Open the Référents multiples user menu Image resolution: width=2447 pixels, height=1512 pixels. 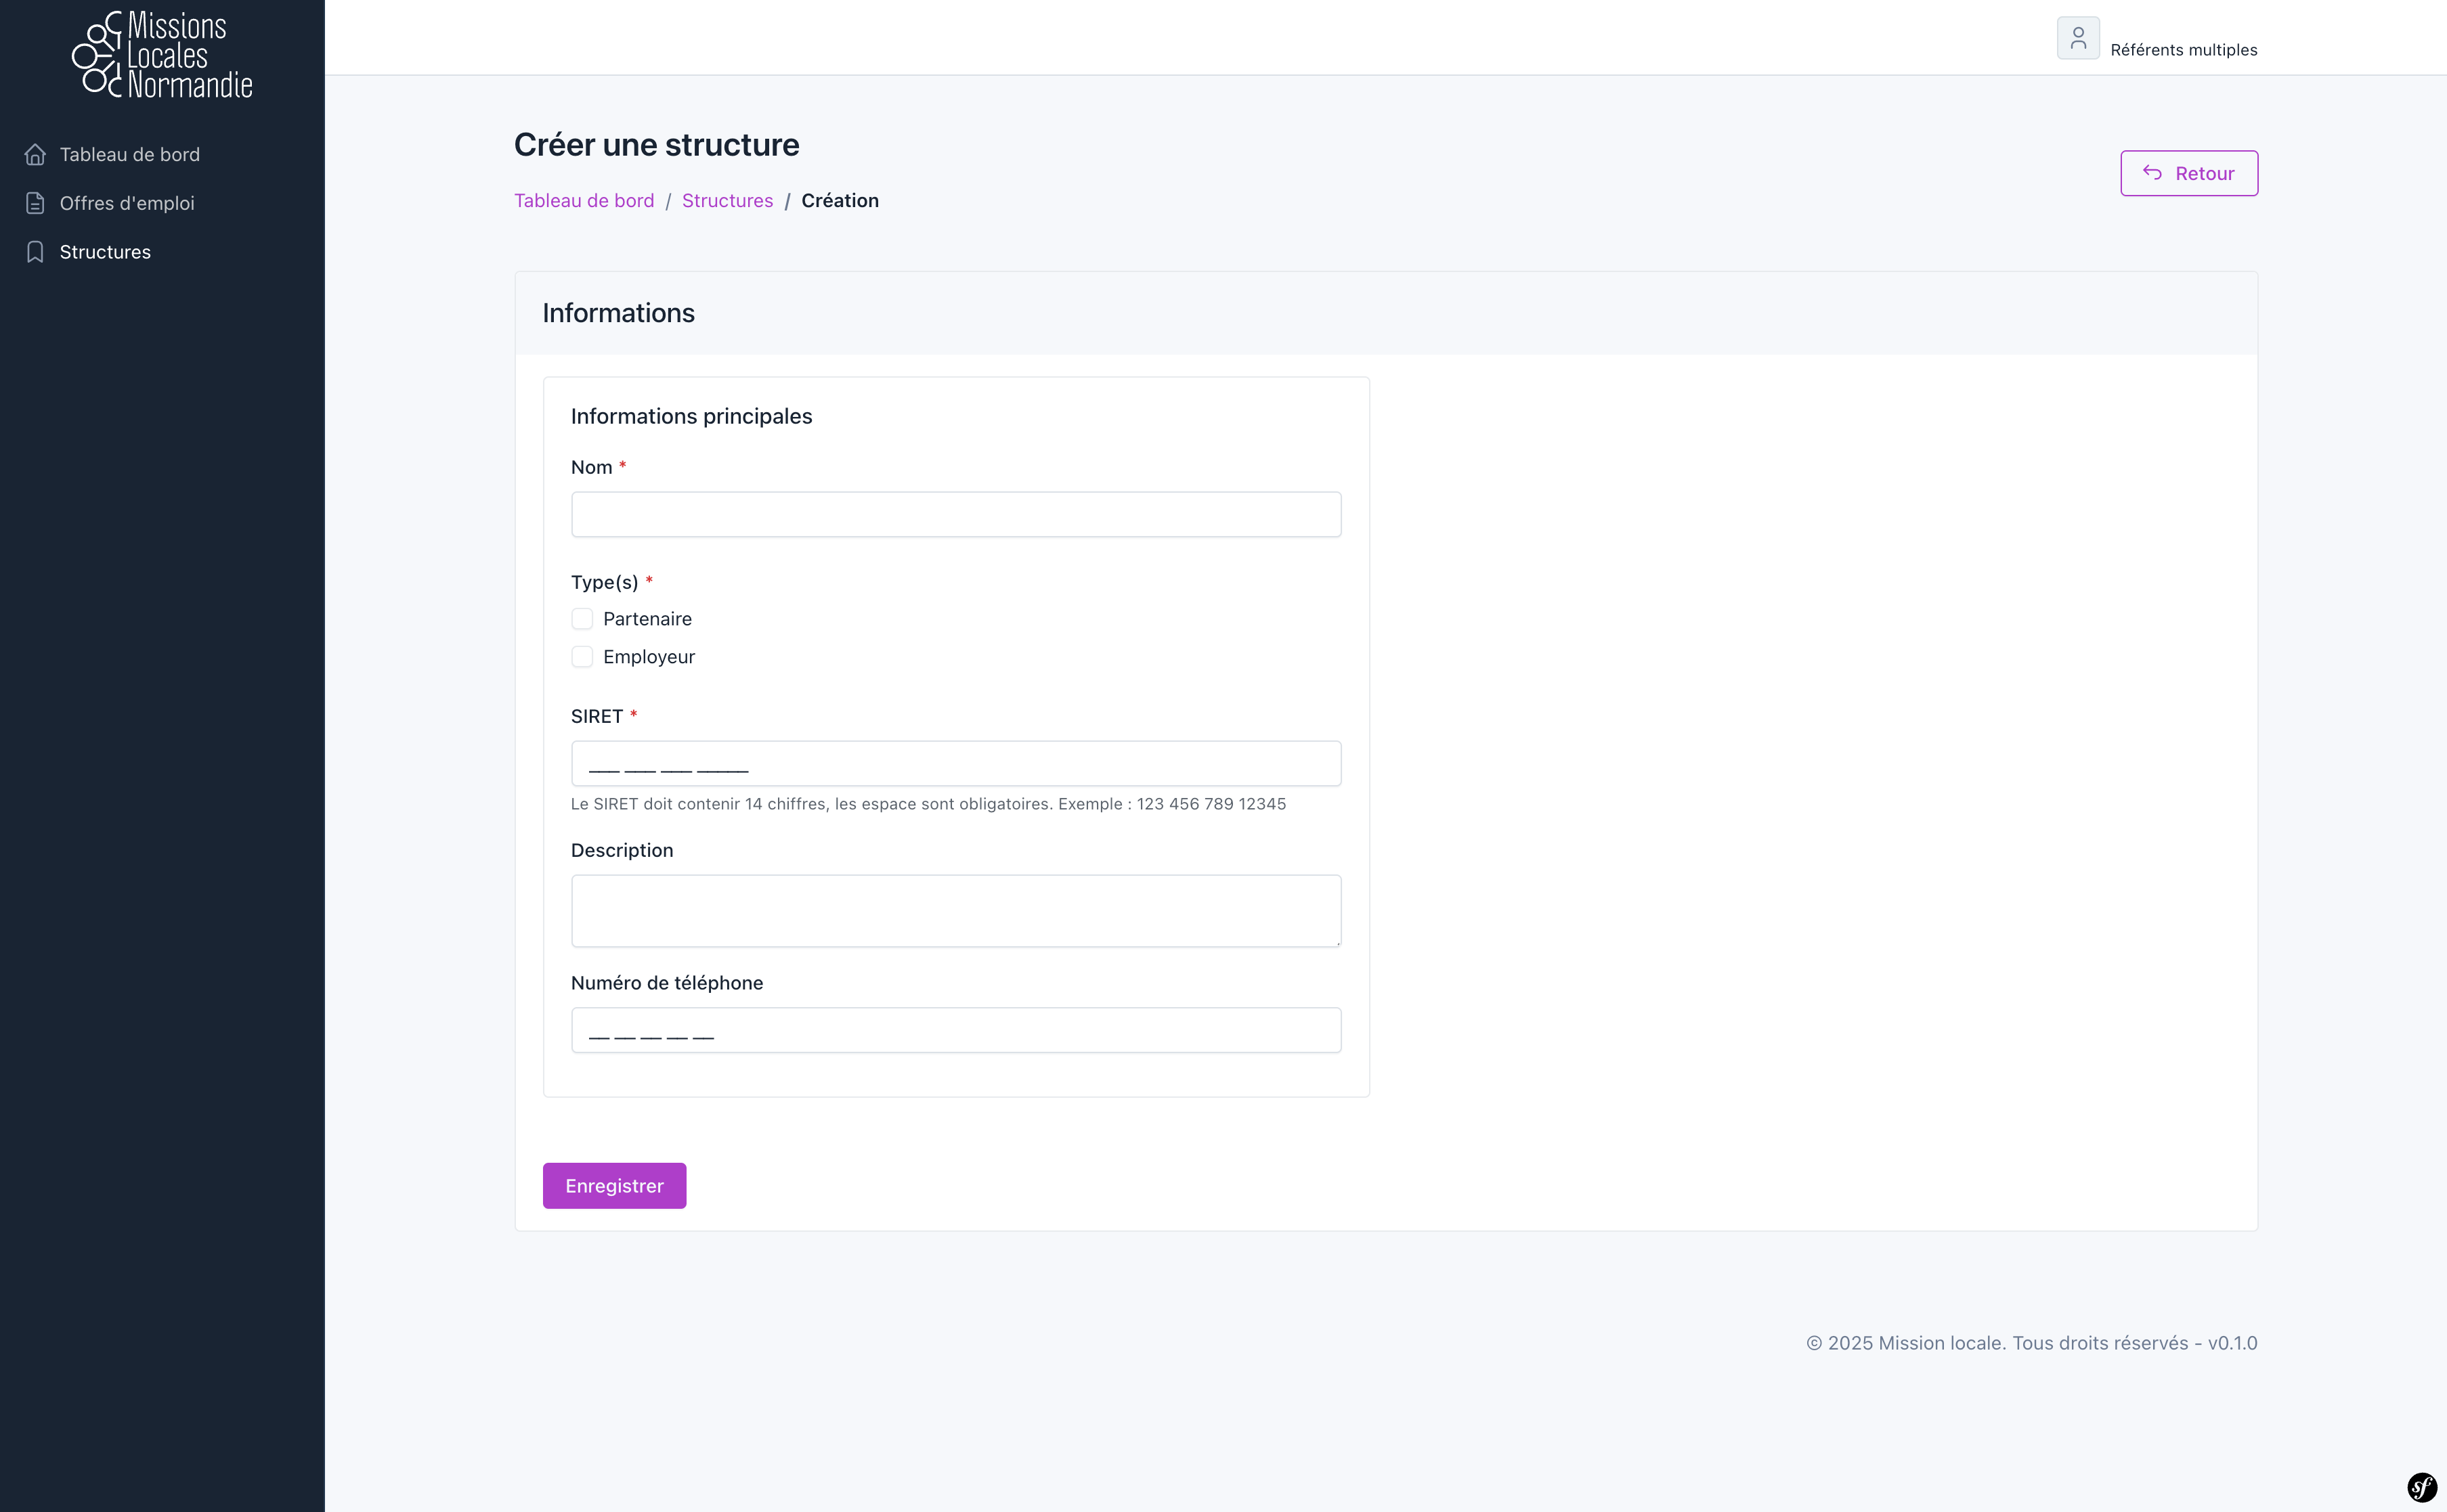point(2183,50)
